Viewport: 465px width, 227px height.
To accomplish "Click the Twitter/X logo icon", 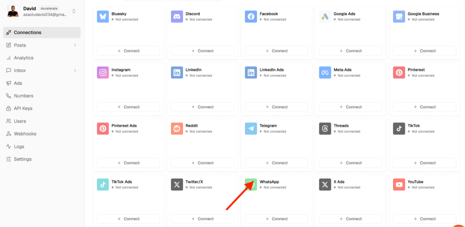I will 177,184.
